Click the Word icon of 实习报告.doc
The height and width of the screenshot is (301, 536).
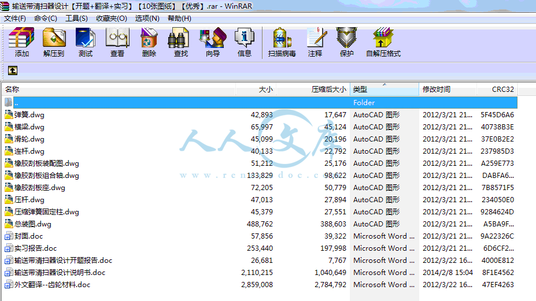[9, 248]
